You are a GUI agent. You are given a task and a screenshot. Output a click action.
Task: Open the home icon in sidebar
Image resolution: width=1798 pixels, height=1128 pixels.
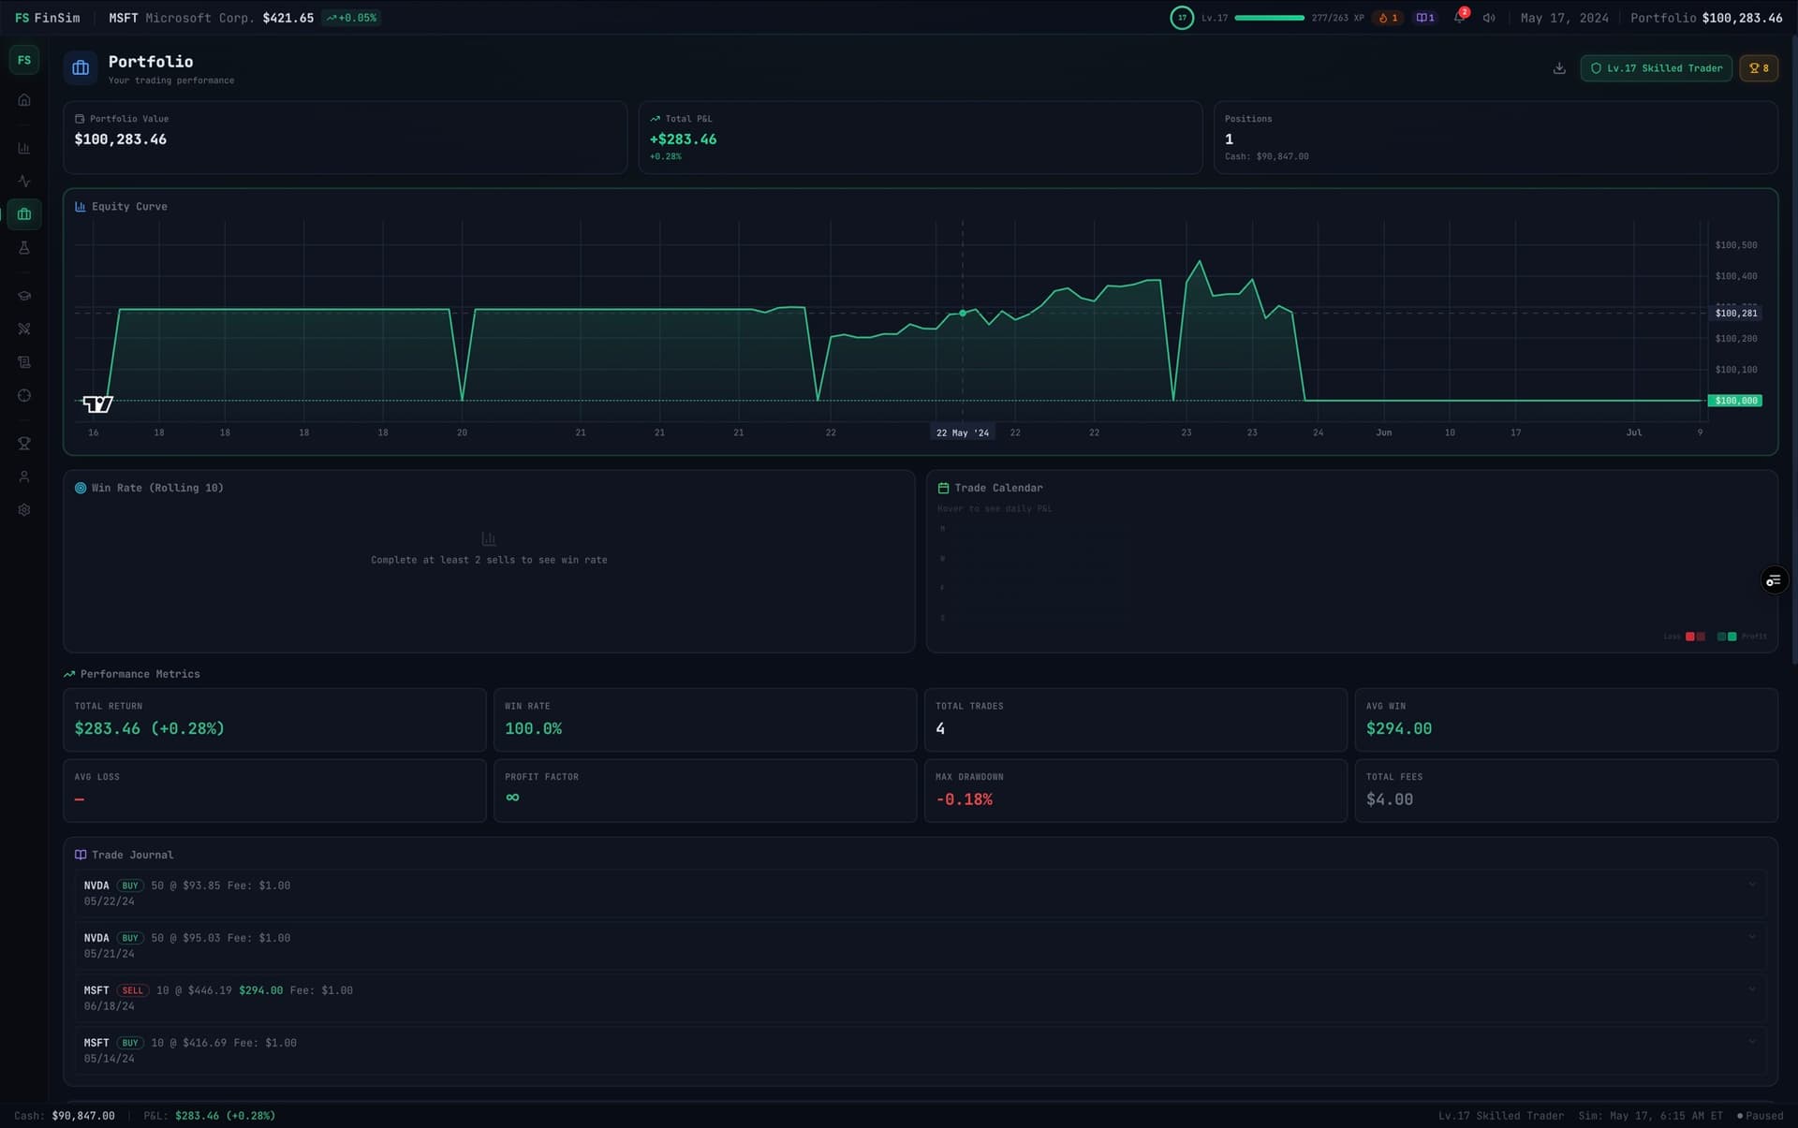(24, 100)
